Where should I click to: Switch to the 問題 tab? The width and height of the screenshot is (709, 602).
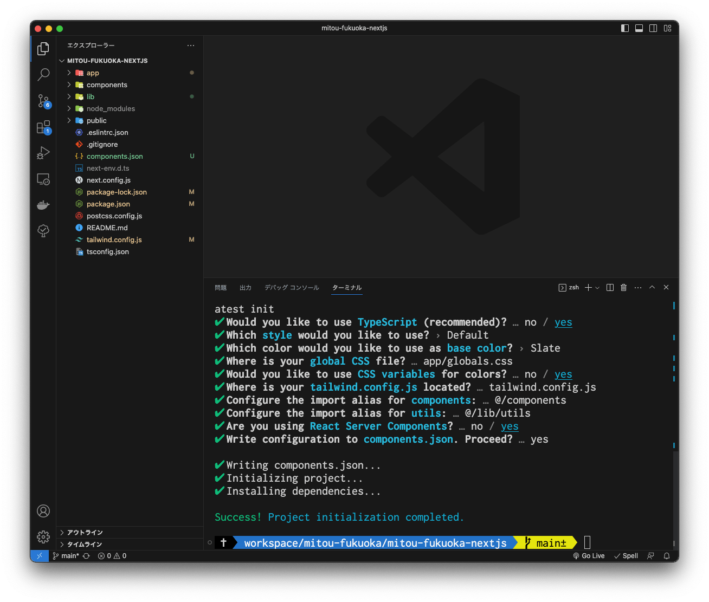(x=221, y=288)
